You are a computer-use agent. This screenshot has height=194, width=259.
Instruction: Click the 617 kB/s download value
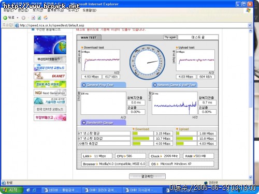[x=111, y=77]
